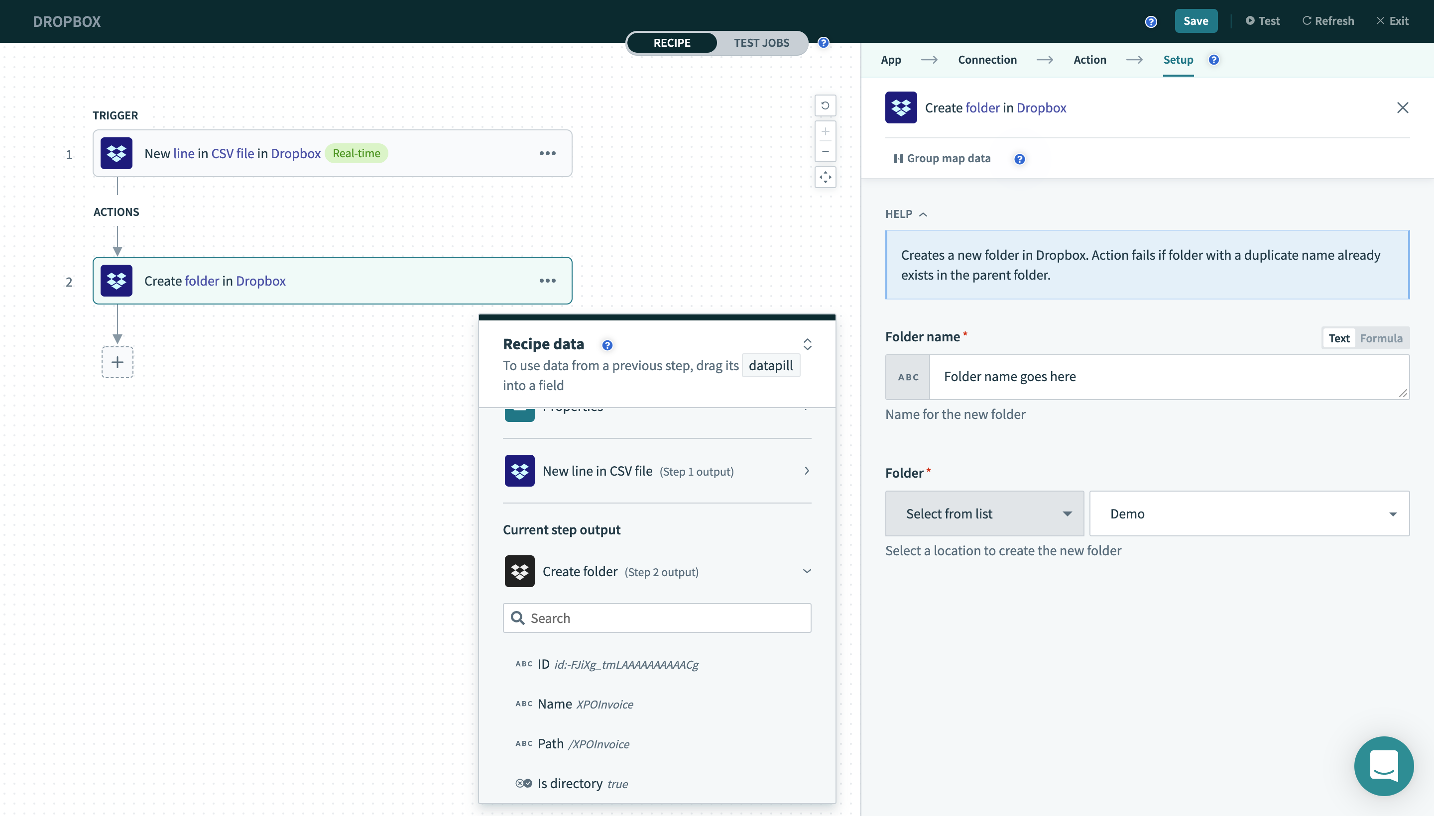The height and width of the screenshot is (816, 1434).
Task: Click the canvas undo/reset icon
Action: [825, 105]
